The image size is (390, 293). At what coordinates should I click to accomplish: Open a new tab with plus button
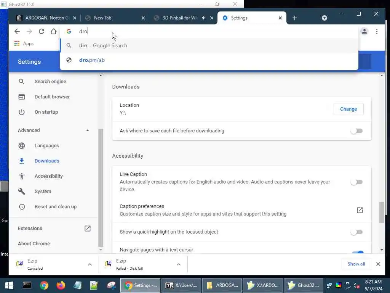[295, 18]
